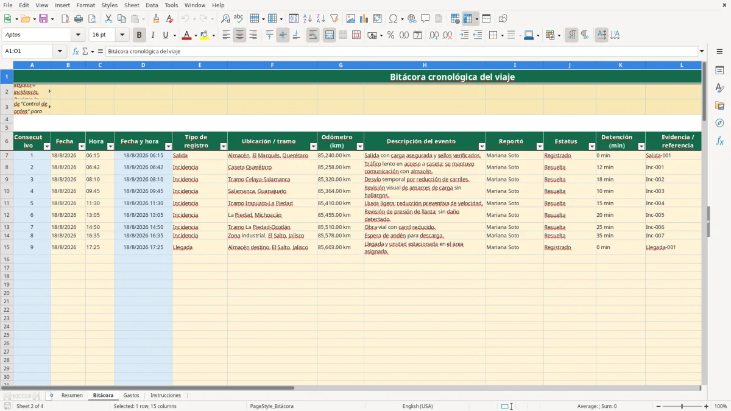Click the Save document icon
This screenshot has width=731, height=411.
click(x=43, y=19)
